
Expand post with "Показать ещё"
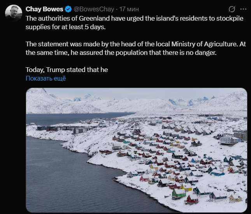point(46,78)
